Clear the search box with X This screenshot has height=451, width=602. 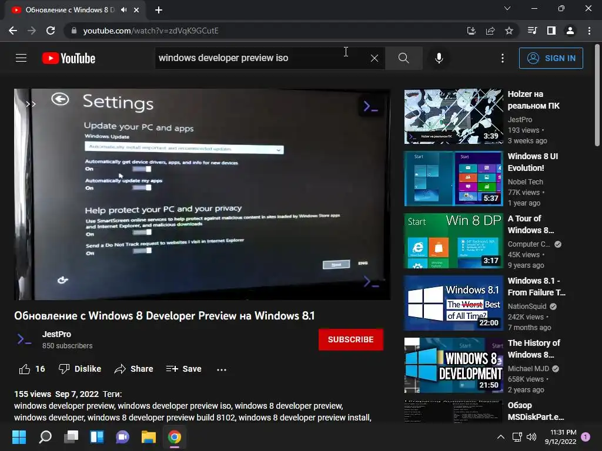tap(374, 58)
